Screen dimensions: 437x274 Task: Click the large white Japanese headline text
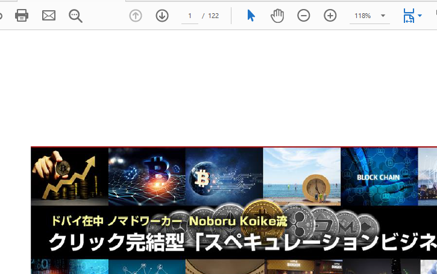click(x=241, y=243)
